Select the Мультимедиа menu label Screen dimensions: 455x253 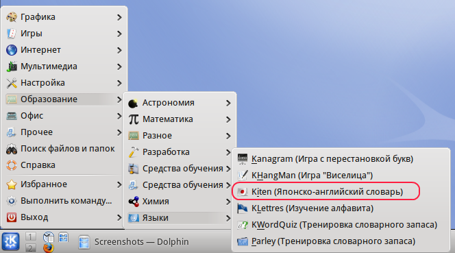coord(49,67)
